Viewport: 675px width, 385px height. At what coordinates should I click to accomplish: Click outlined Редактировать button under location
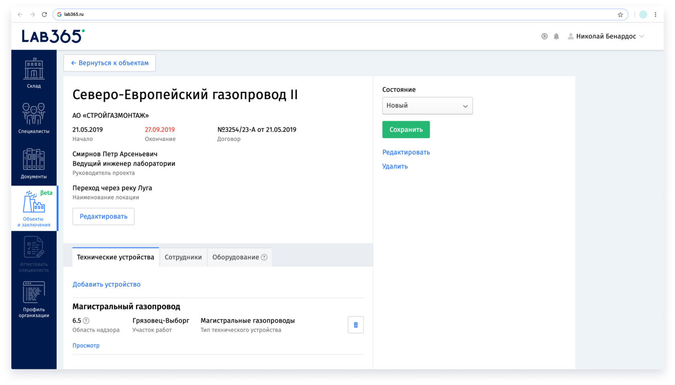(x=103, y=217)
